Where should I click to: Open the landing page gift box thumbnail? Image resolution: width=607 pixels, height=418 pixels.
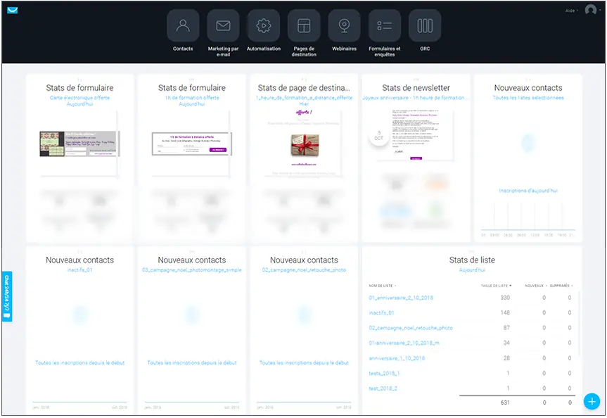305,144
